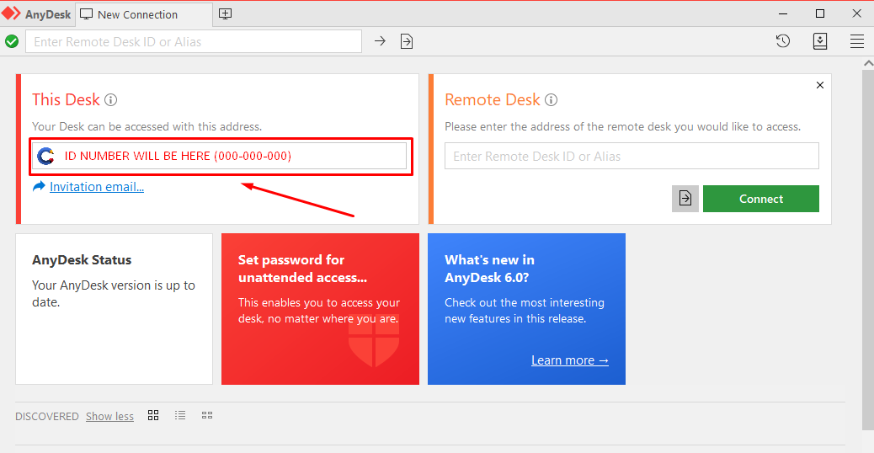Switch discovered view to small tiles
Screen dimensions: 874x453
pyautogui.click(x=207, y=415)
